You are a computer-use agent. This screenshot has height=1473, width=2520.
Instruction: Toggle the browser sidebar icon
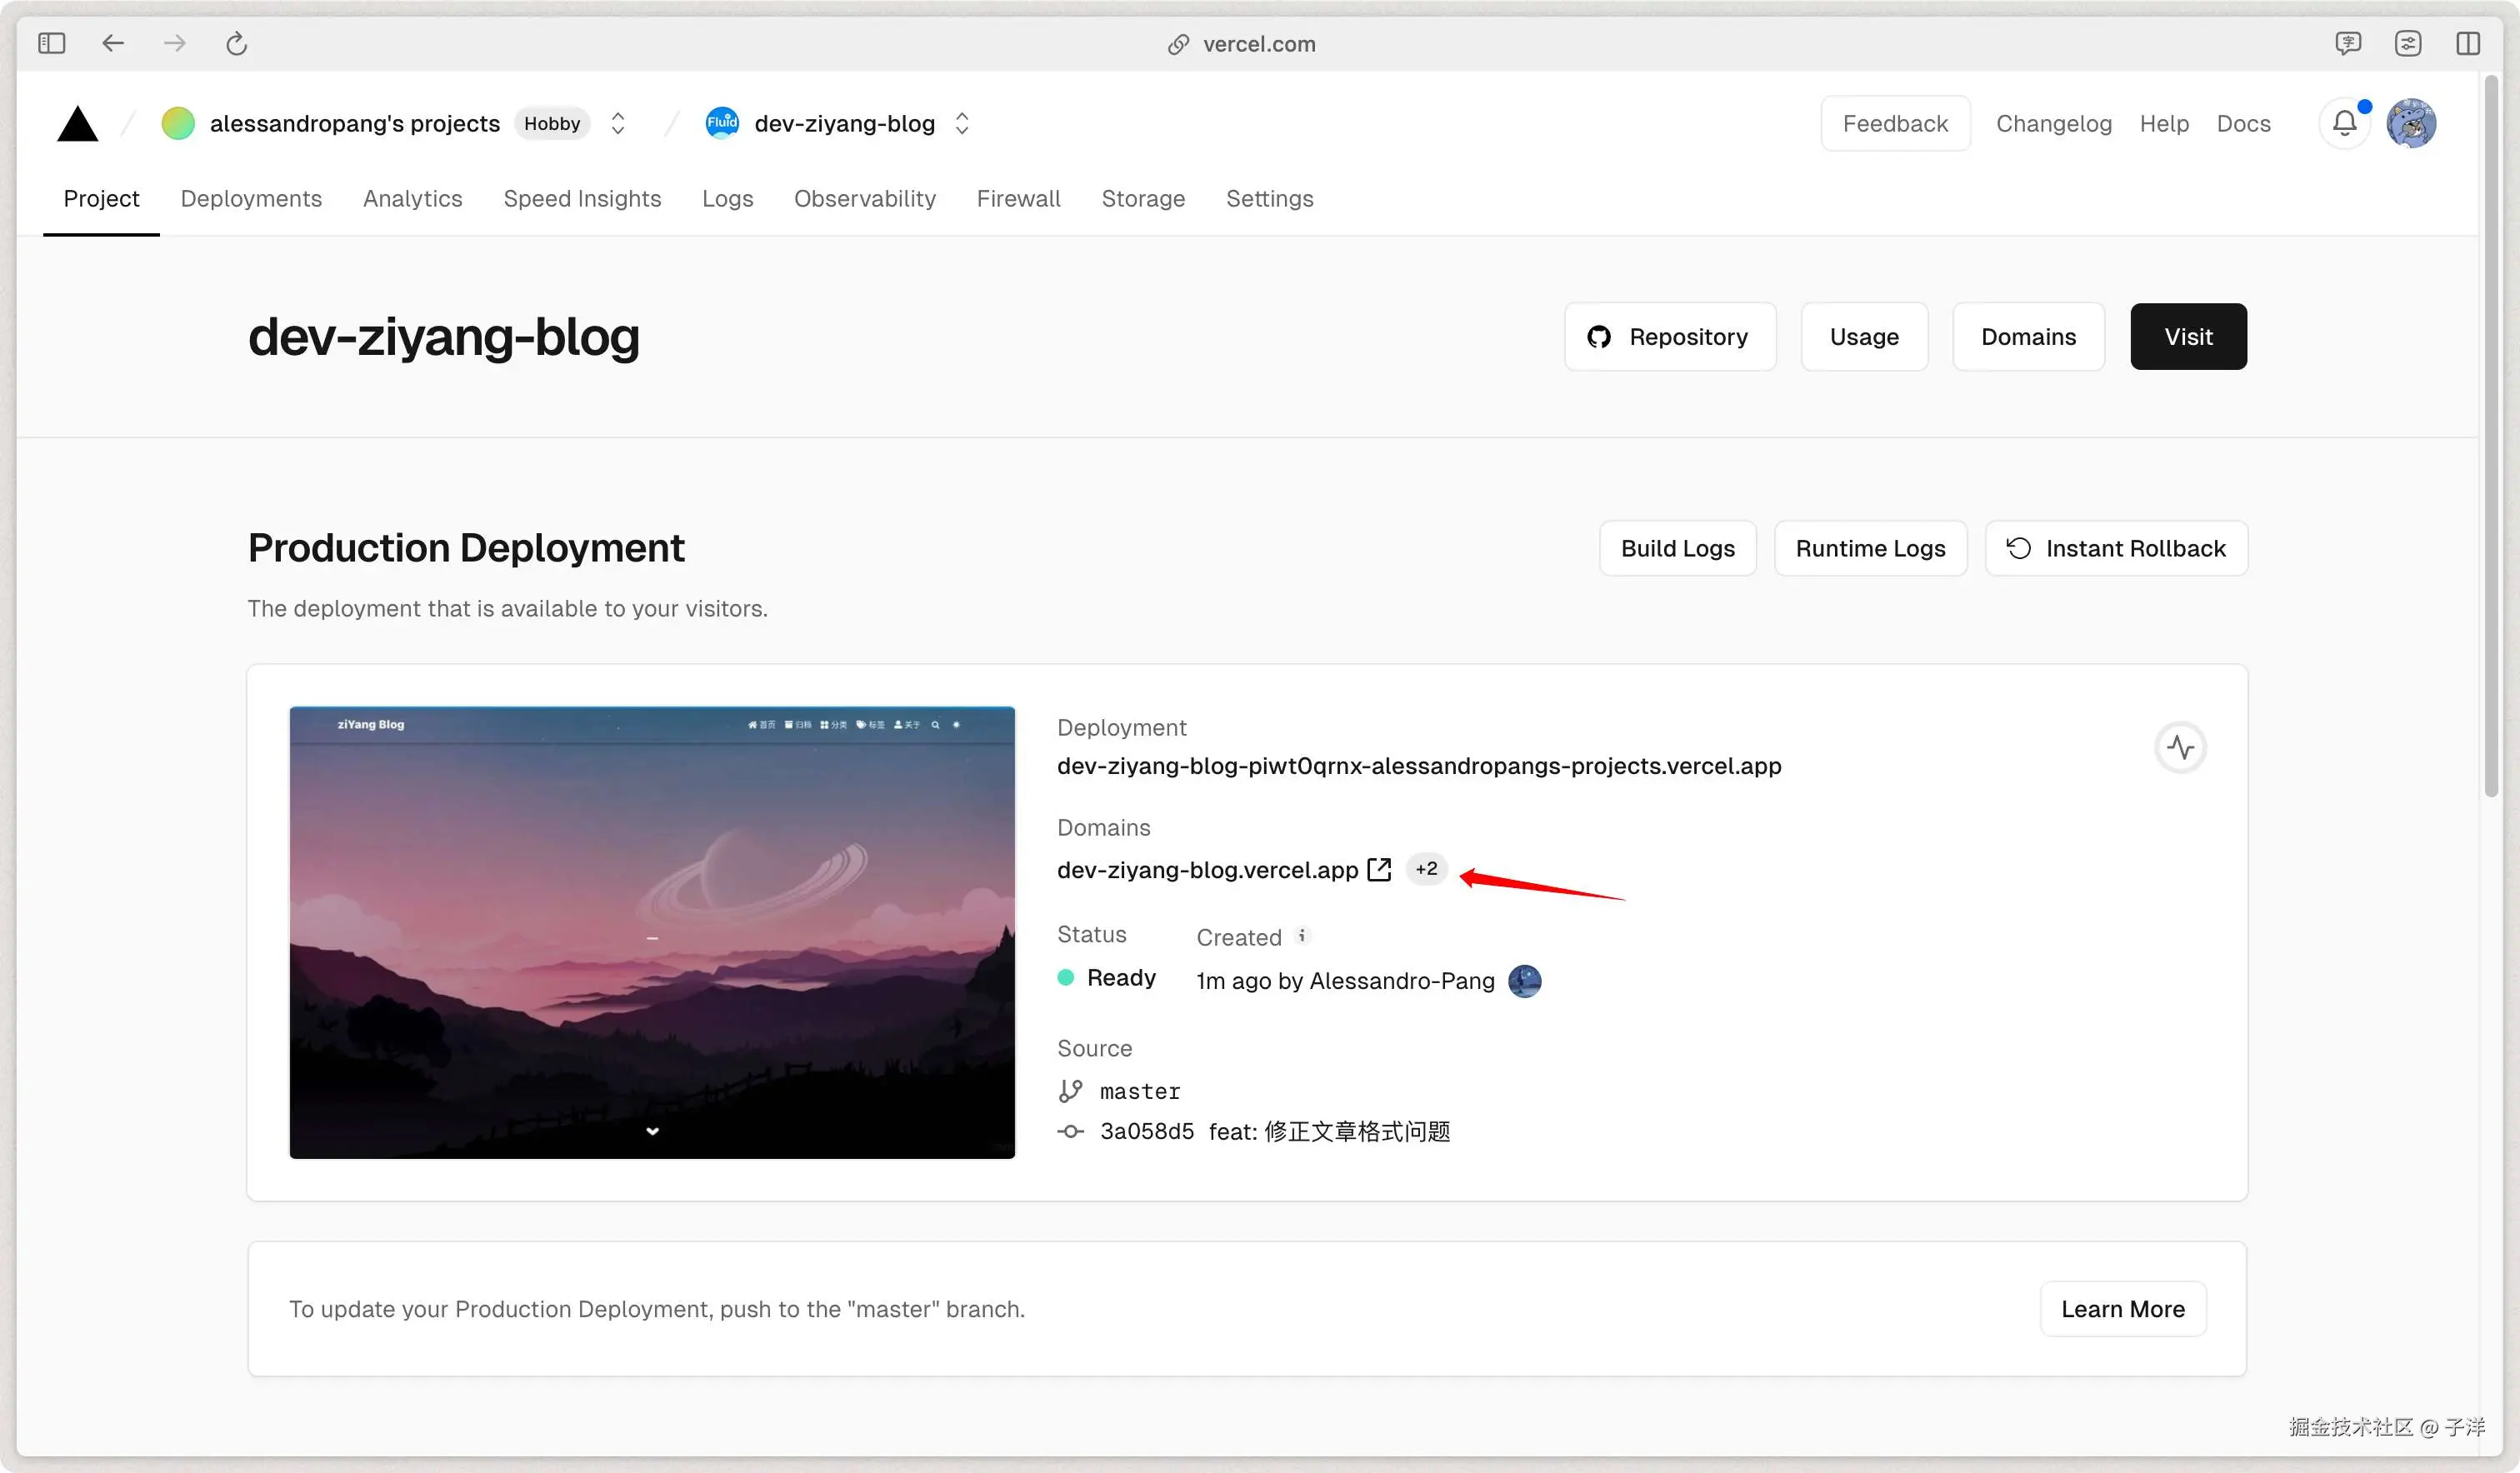51,43
